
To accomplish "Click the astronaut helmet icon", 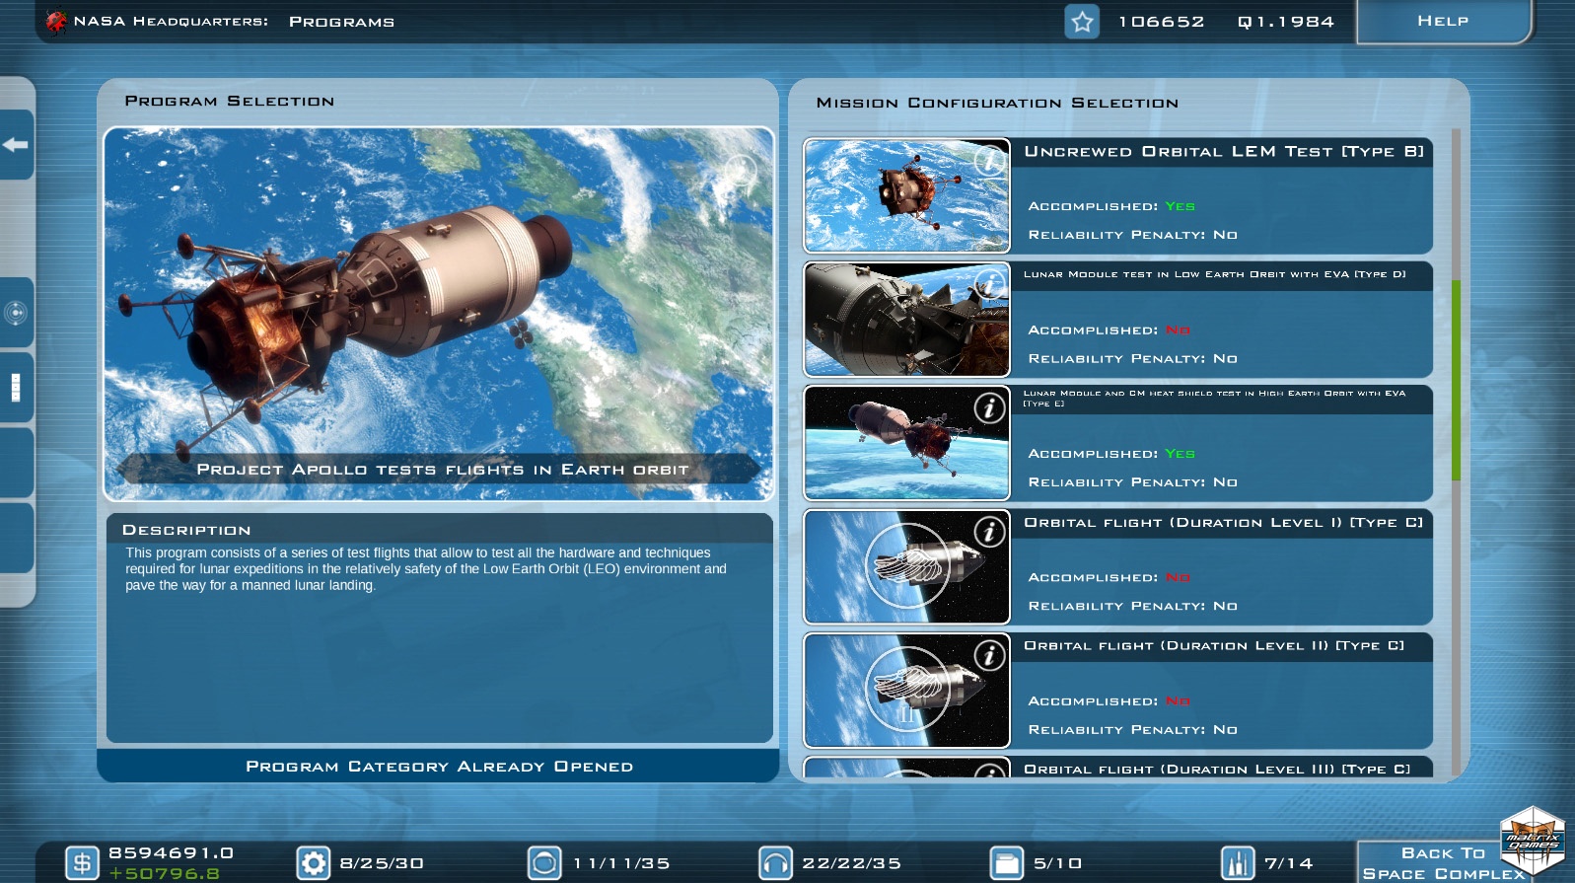I will [x=544, y=863].
